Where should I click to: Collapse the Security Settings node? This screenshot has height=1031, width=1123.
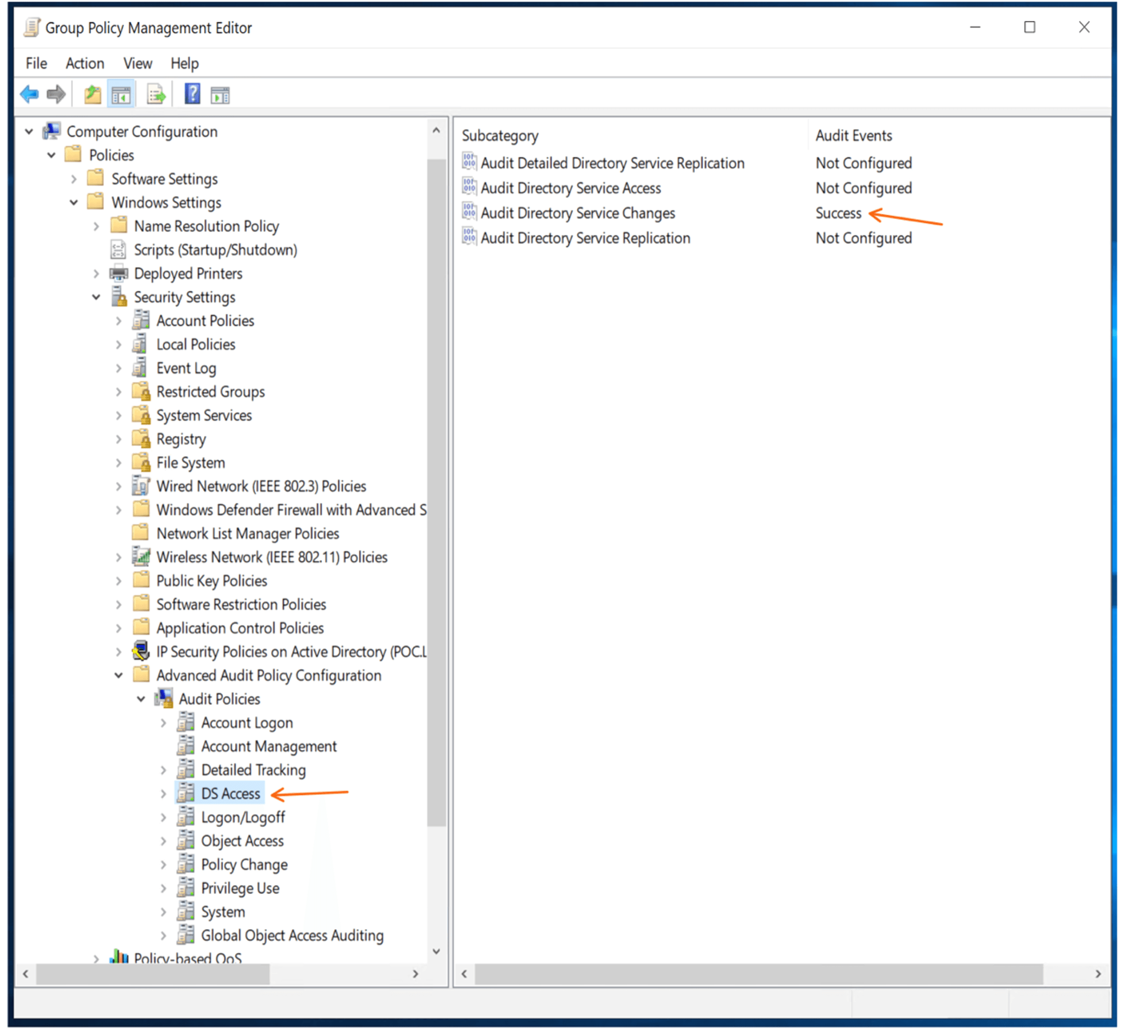click(96, 298)
